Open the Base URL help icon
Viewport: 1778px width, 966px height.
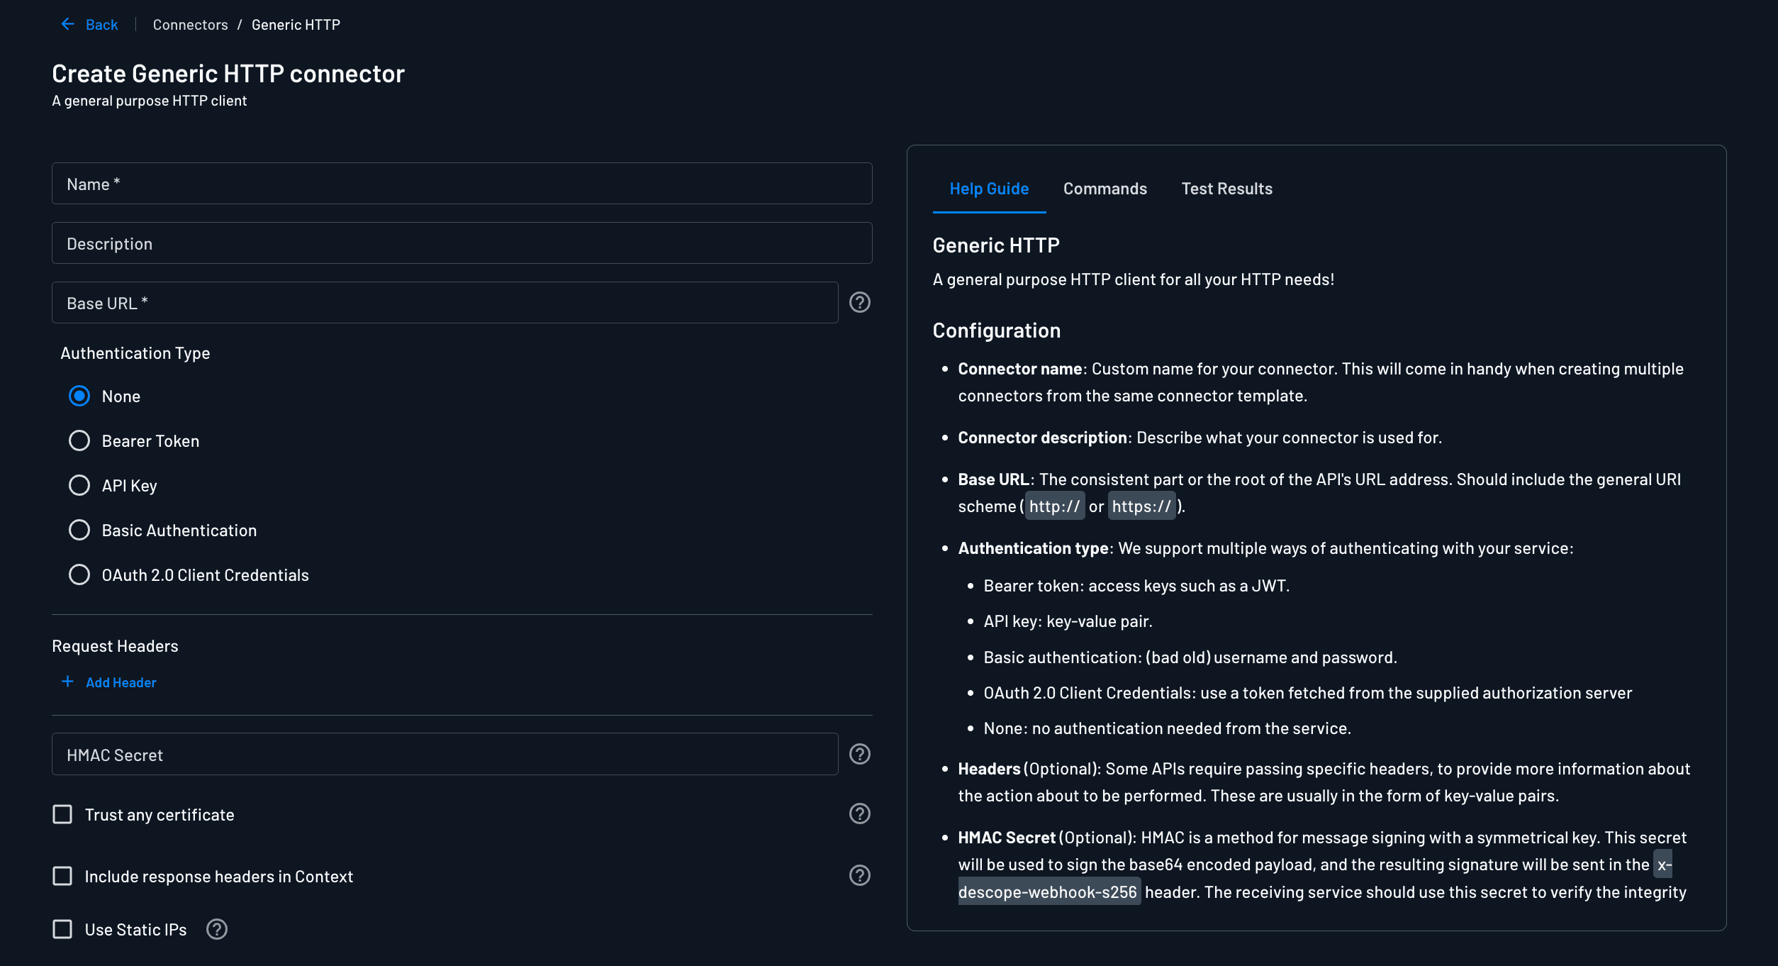click(859, 302)
